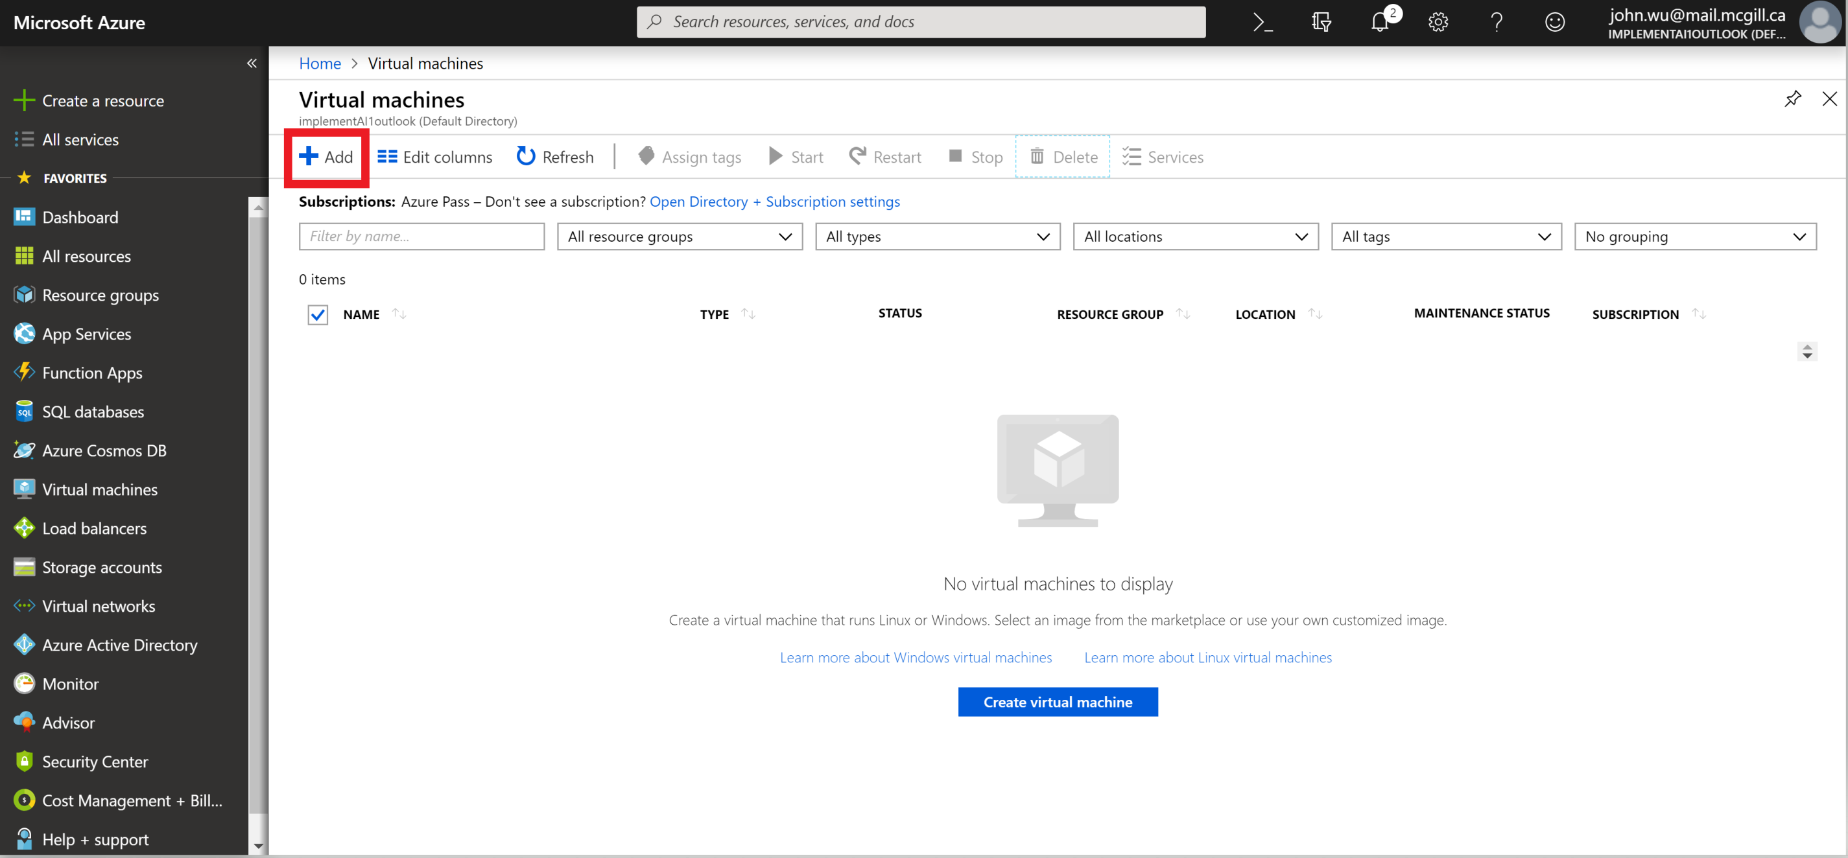The width and height of the screenshot is (1848, 858).
Task: Open the settings gear in top bar
Action: tap(1438, 22)
